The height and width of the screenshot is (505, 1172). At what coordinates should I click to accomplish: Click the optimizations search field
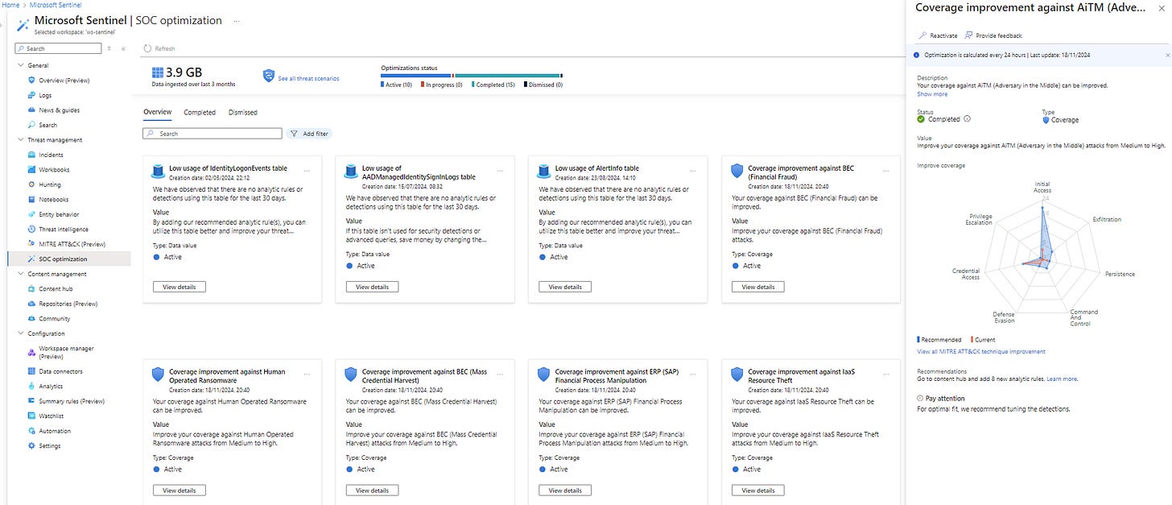[x=213, y=134]
